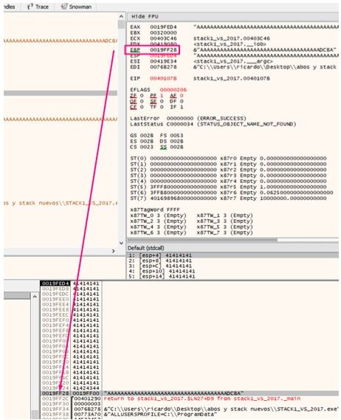Screen dimensions: 341x420
Task: Toggle the PF flag value
Action: (x=162, y=96)
